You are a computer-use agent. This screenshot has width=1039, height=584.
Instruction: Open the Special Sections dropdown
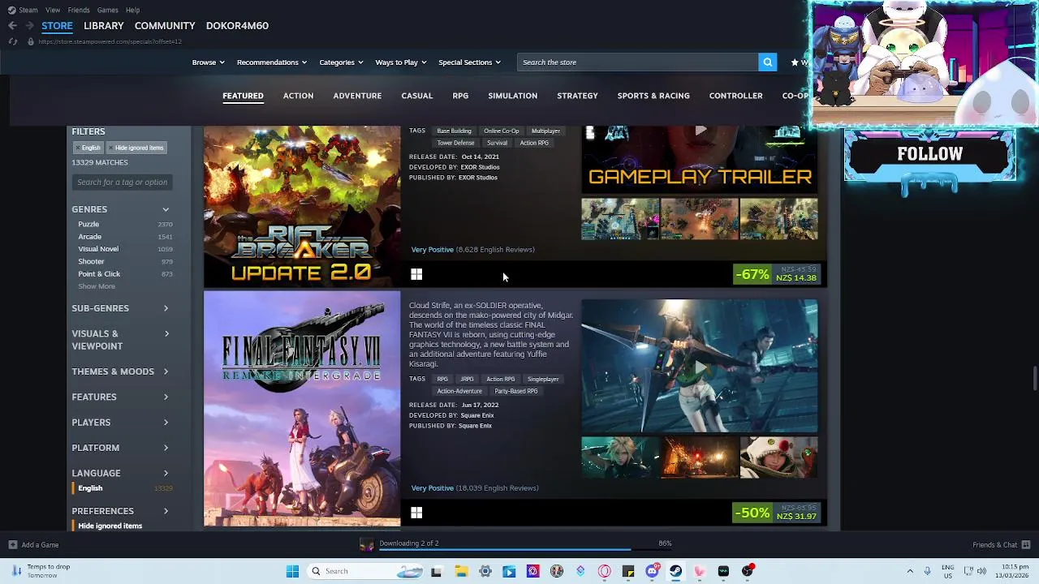tap(469, 62)
